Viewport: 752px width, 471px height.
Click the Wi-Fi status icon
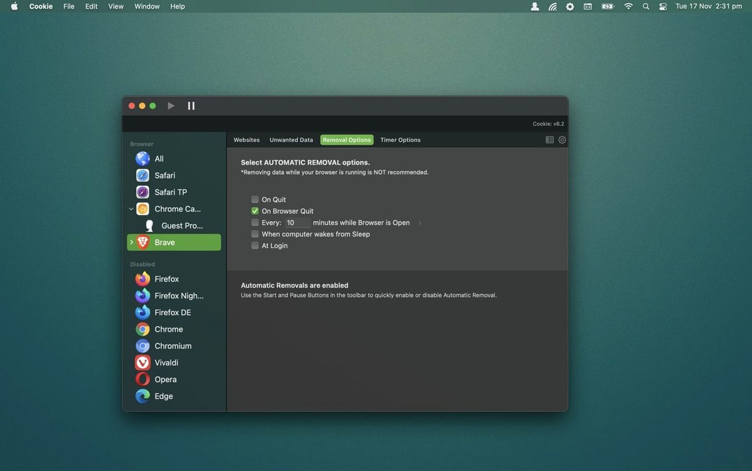[x=628, y=6]
